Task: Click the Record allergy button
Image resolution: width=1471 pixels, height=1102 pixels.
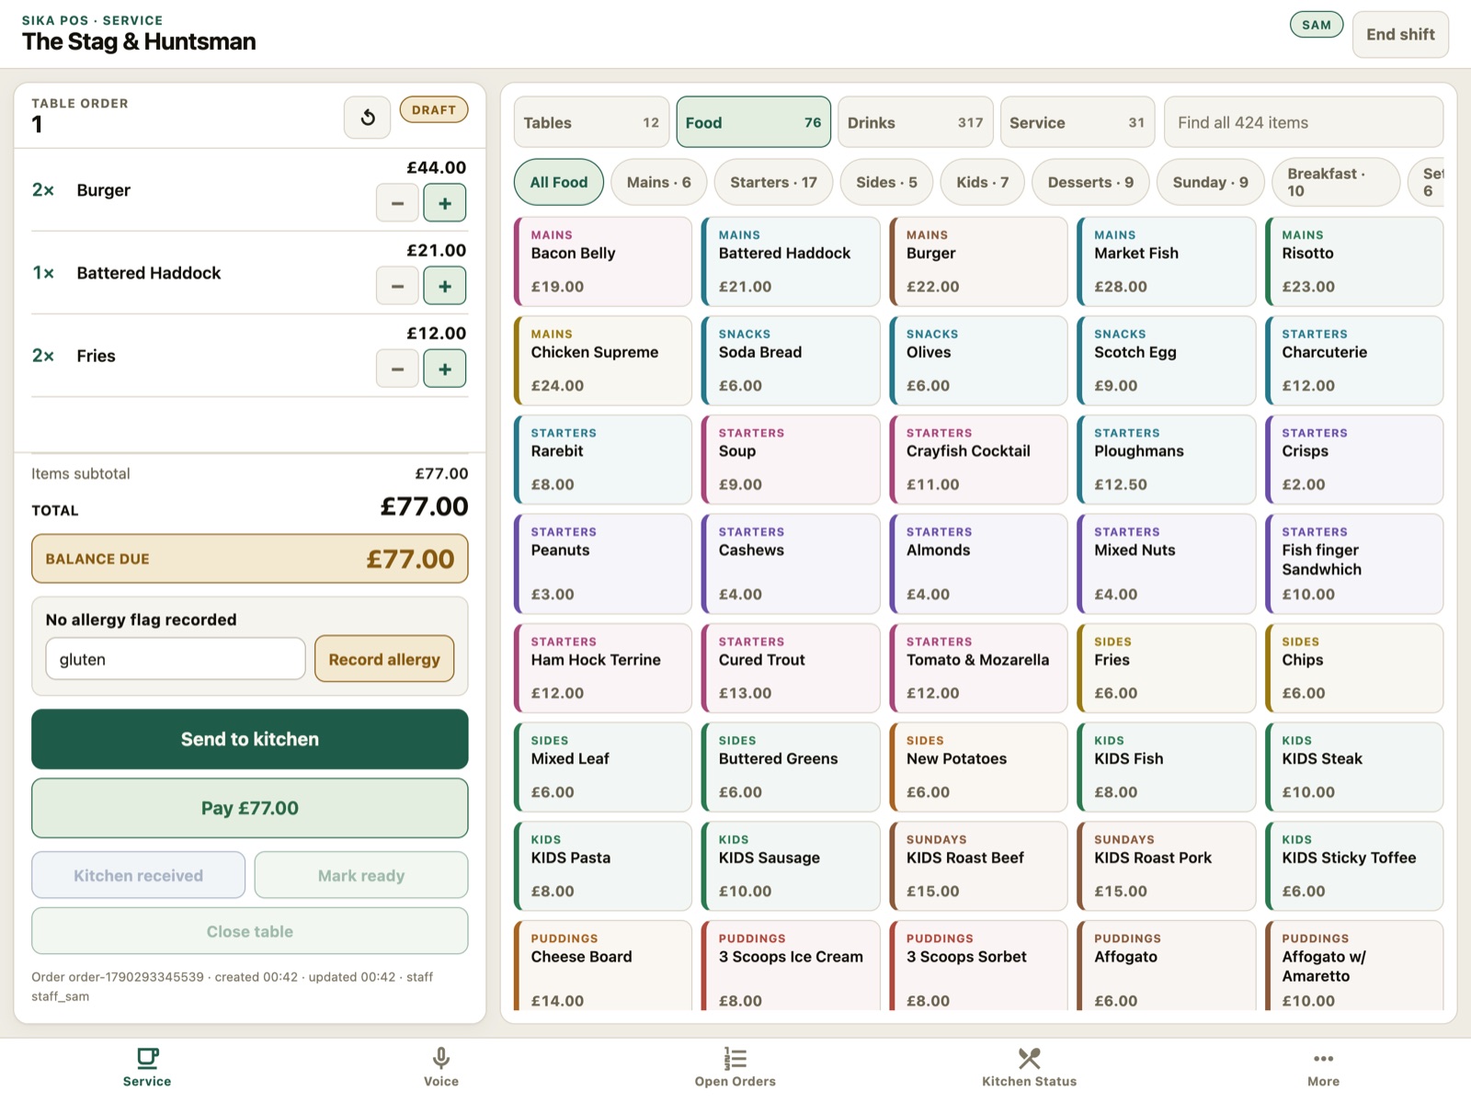Action: 384,659
